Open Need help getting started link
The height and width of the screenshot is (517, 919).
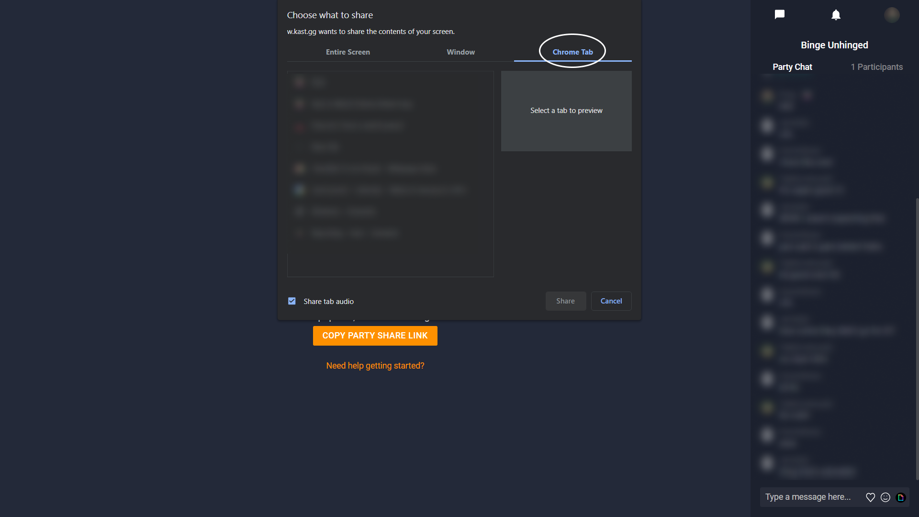[x=375, y=365]
